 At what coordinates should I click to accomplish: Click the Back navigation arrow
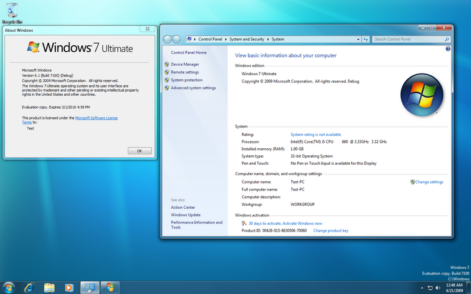(167, 39)
